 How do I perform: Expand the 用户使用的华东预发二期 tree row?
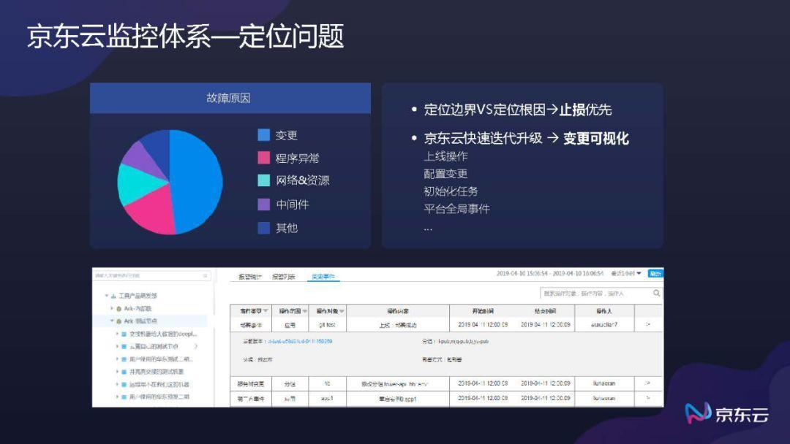pyautogui.click(x=117, y=397)
